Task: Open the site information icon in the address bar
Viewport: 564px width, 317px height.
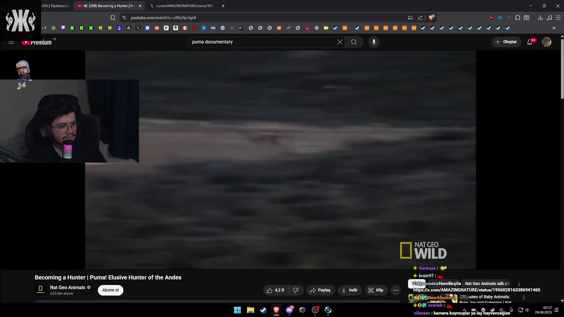Action: (124, 18)
